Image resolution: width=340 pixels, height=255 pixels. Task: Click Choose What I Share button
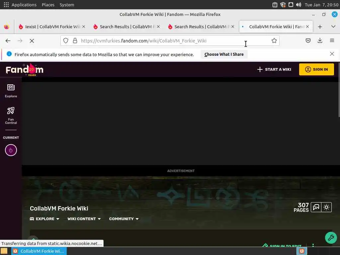(x=224, y=54)
